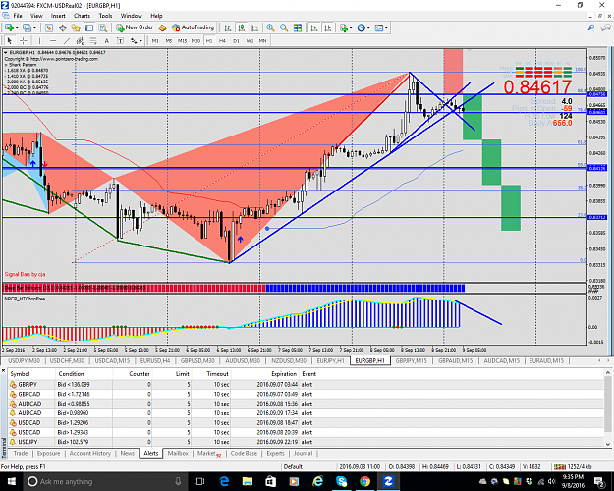The height and width of the screenshot is (491, 614).
Task: Switch chart to line chart style
Action: click(x=254, y=27)
